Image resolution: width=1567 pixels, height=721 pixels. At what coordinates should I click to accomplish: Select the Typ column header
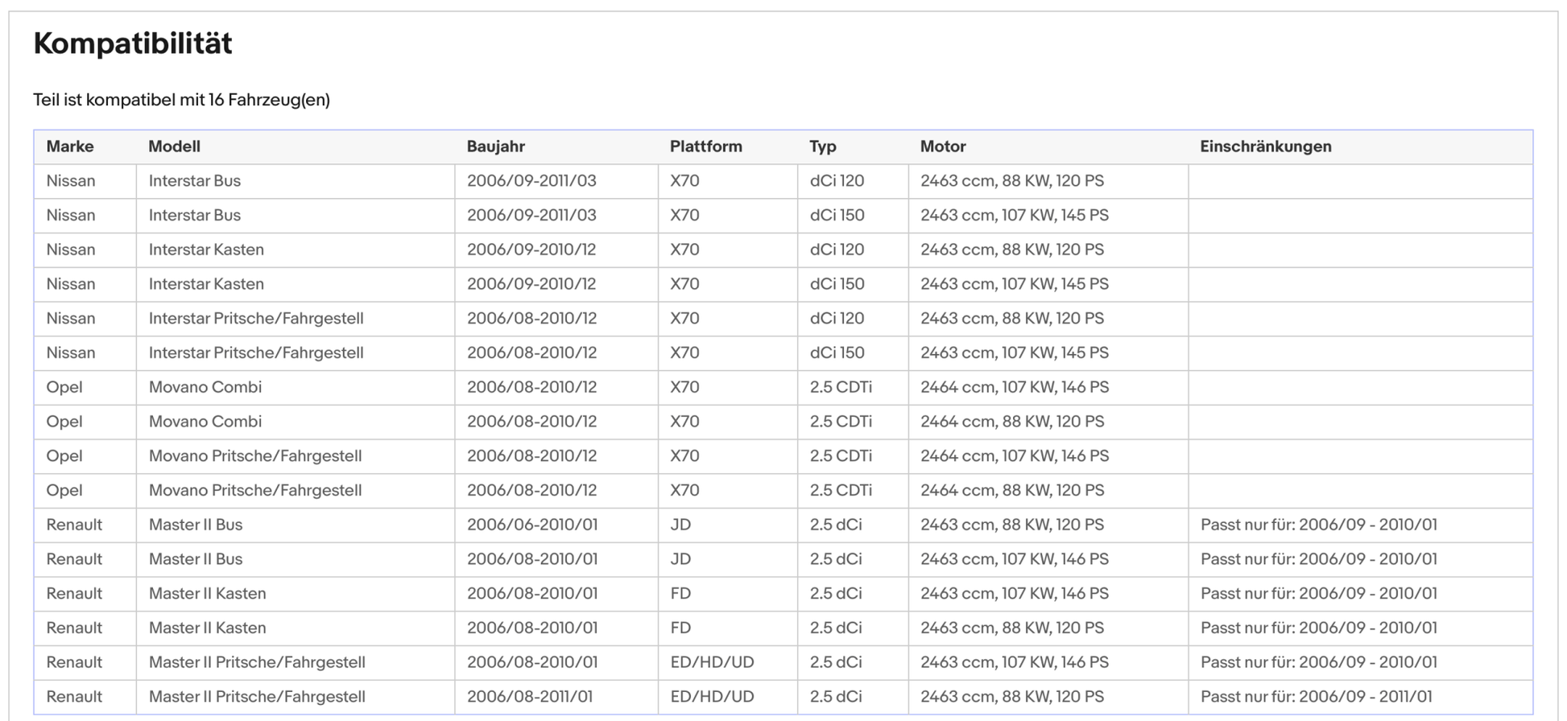tap(822, 146)
